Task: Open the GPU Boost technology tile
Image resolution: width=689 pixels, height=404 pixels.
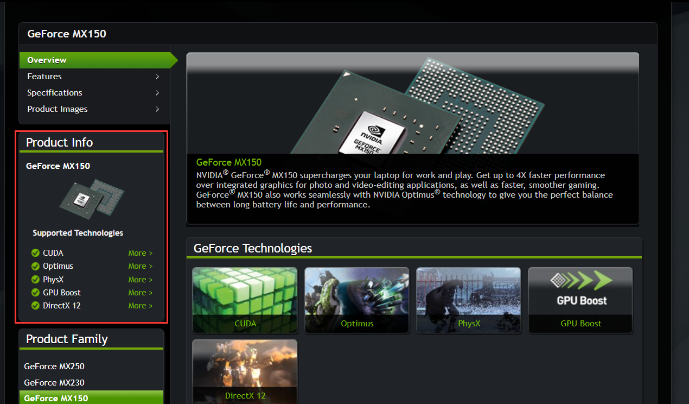Action: click(580, 300)
